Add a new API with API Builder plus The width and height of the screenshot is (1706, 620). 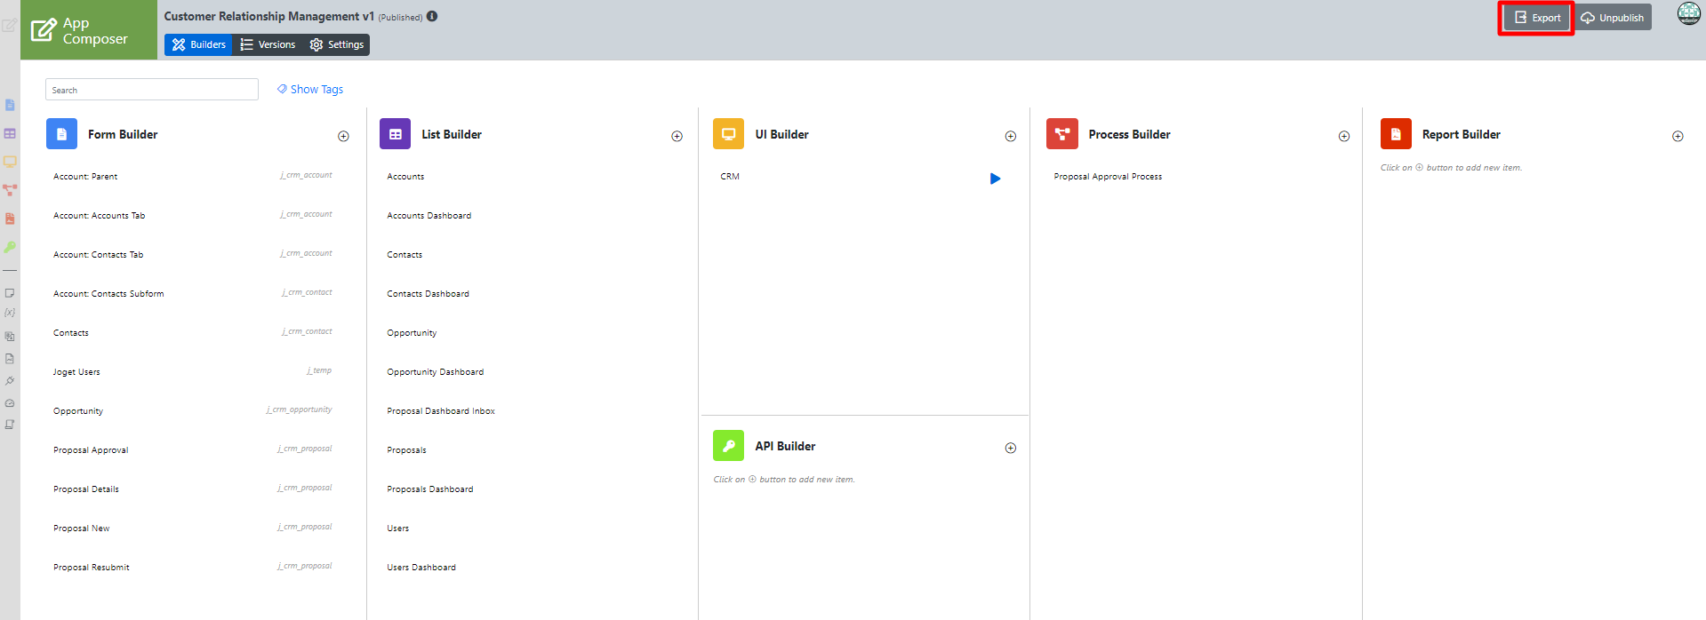[x=1010, y=448]
